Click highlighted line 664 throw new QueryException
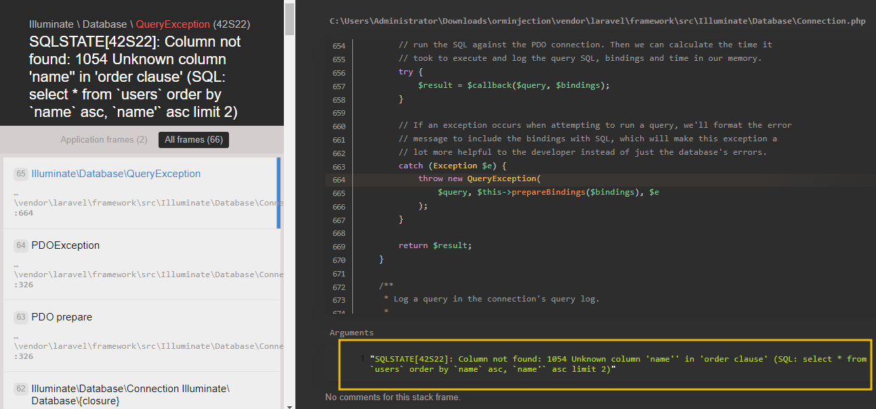The height and width of the screenshot is (409, 876). pyautogui.click(x=478, y=179)
